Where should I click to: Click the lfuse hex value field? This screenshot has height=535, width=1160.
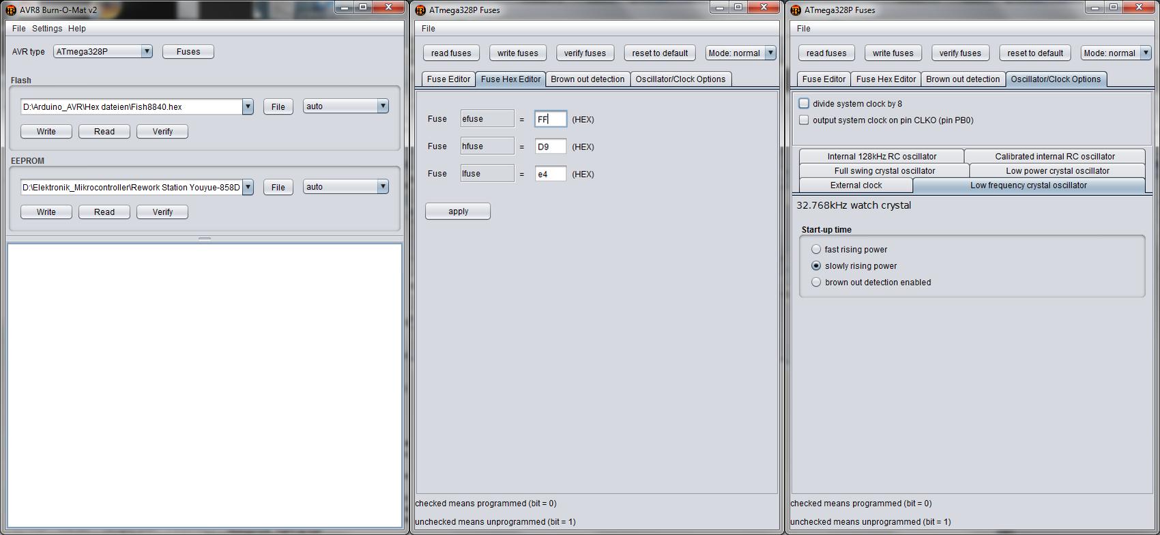(x=551, y=173)
